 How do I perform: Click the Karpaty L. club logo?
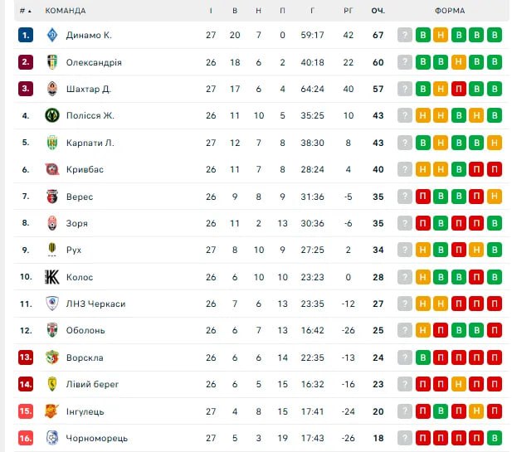click(52, 143)
